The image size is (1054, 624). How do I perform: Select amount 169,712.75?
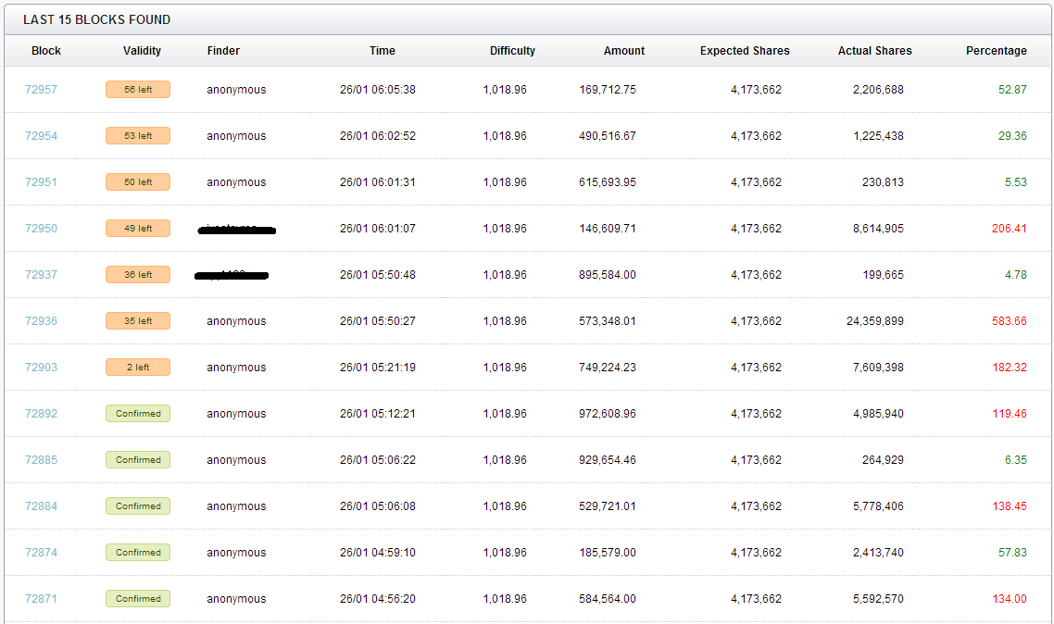pos(608,89)
